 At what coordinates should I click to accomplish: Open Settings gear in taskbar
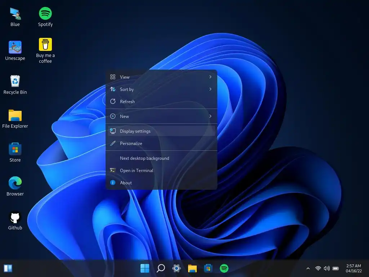[177, 268]
